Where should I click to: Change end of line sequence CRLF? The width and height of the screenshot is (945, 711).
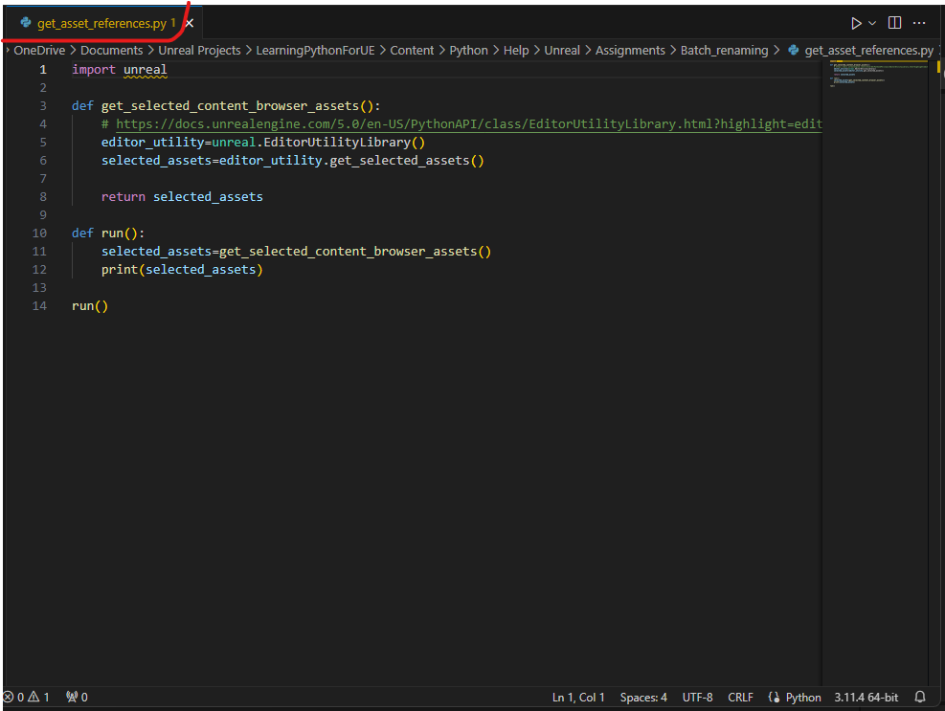740,698
